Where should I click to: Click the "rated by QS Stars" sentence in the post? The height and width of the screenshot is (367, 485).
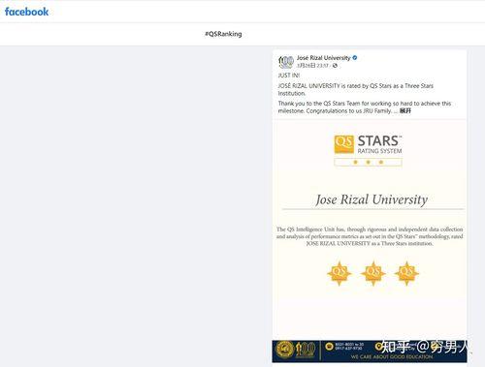point(356,89)
